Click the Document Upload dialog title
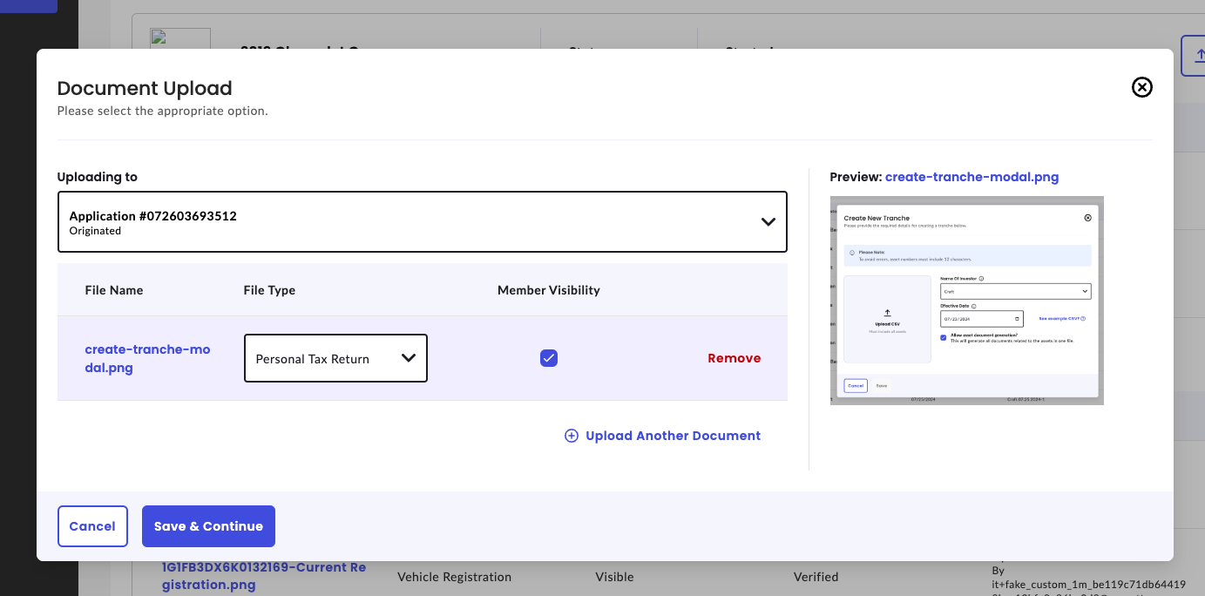The image size is (1205, 596). (145, 88)
